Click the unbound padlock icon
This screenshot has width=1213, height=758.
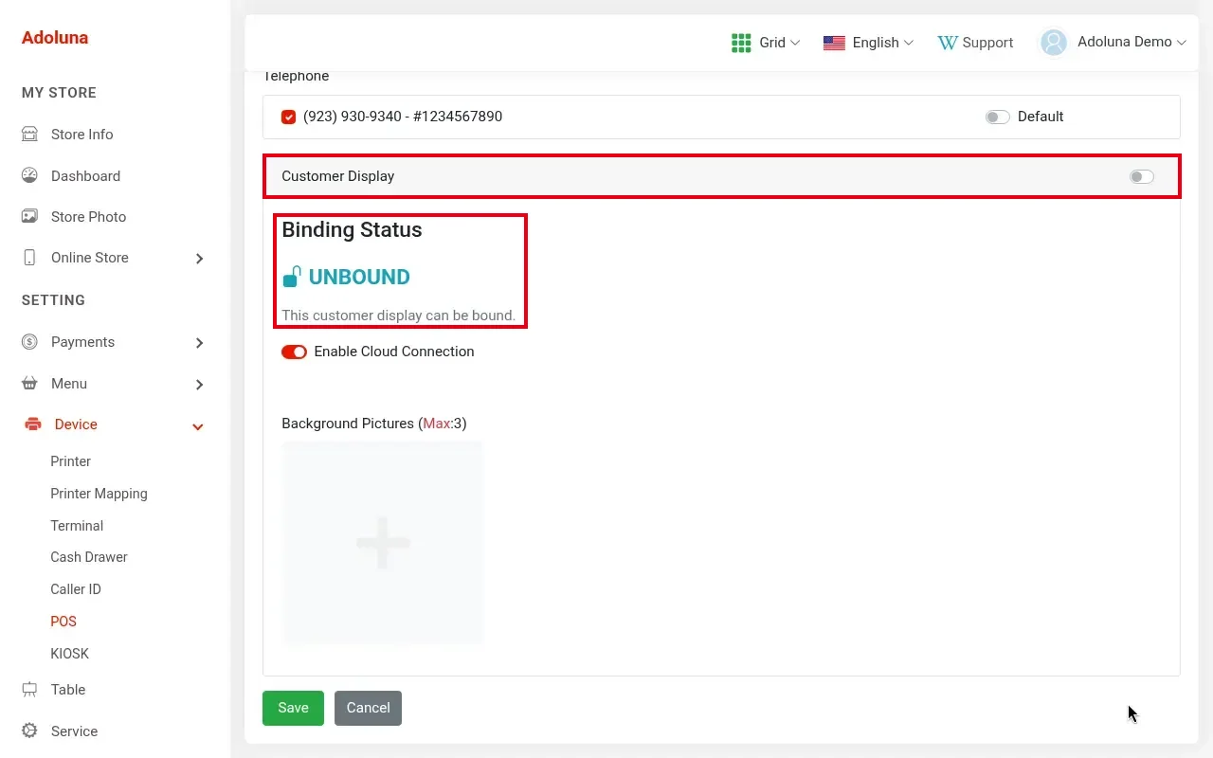click(x=292, y=277)
